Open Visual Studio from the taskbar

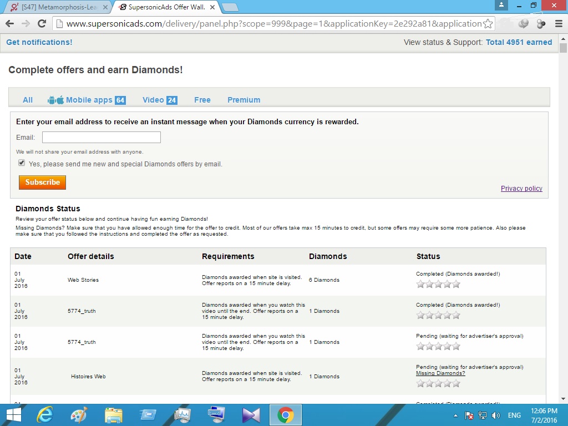click(x=251, y=414)
